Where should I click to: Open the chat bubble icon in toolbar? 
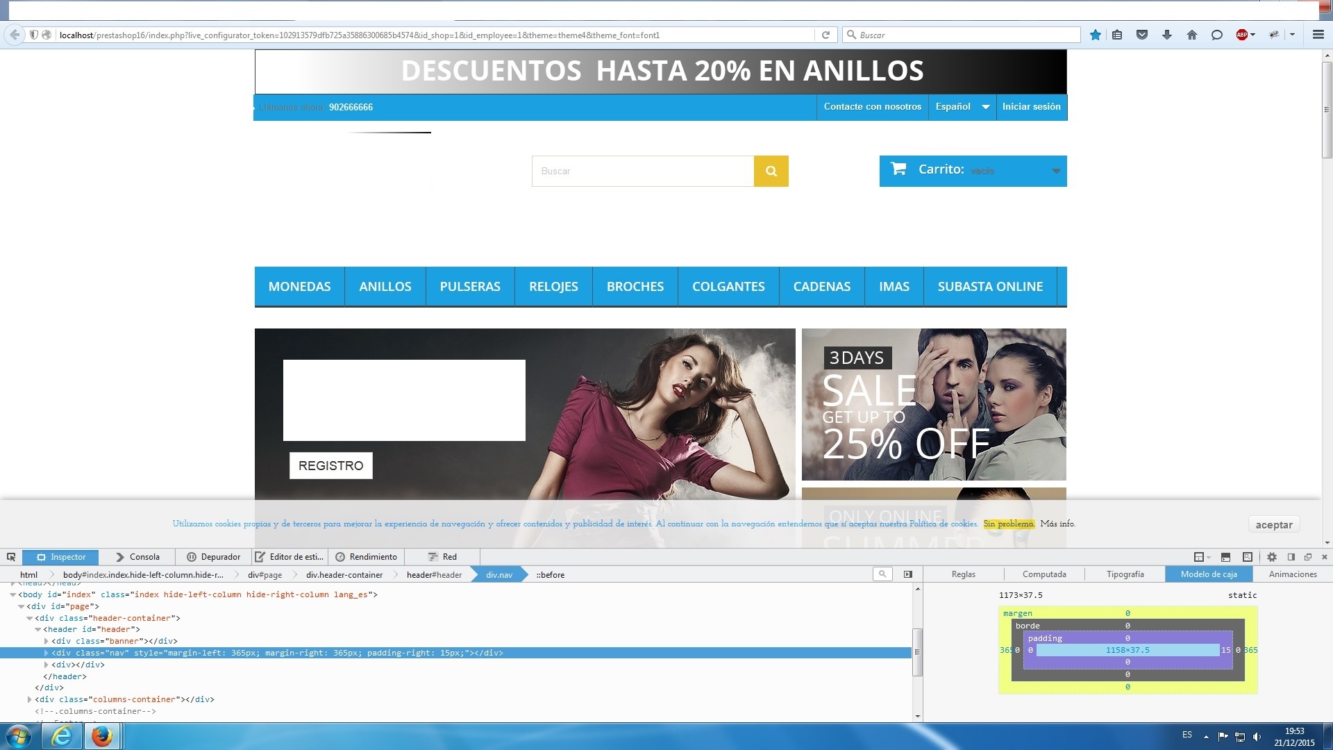click(x=1217, y=35)
